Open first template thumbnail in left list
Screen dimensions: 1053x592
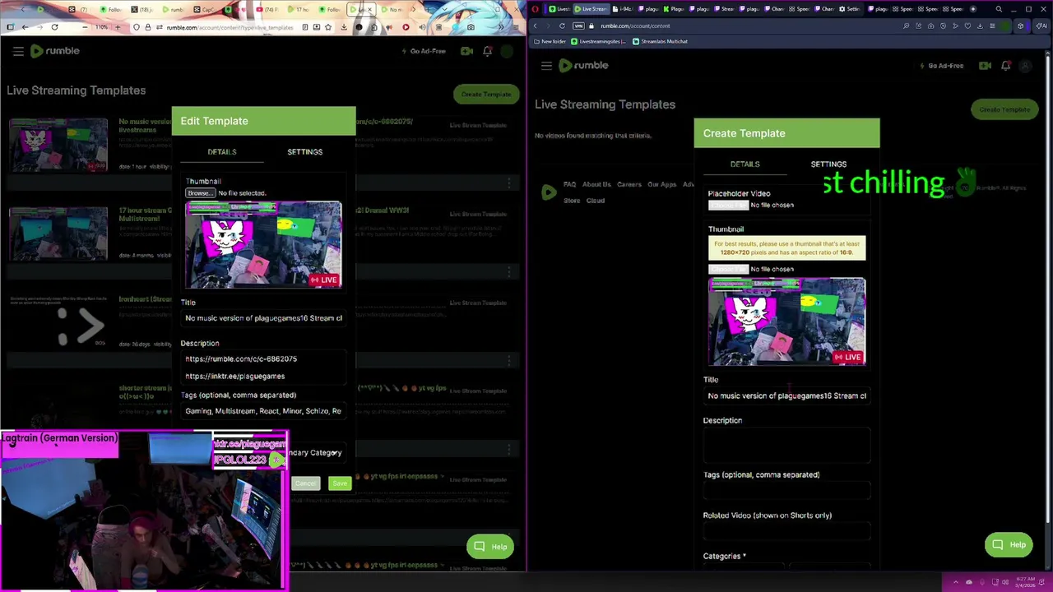point(58,145)
